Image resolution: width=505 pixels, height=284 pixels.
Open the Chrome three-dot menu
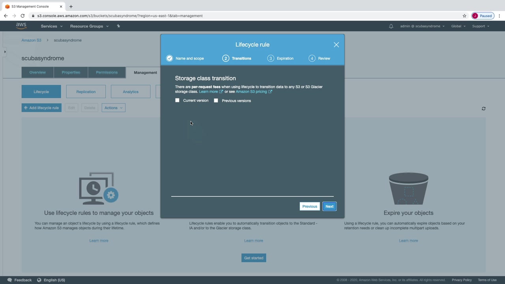[x=499, y=16]
